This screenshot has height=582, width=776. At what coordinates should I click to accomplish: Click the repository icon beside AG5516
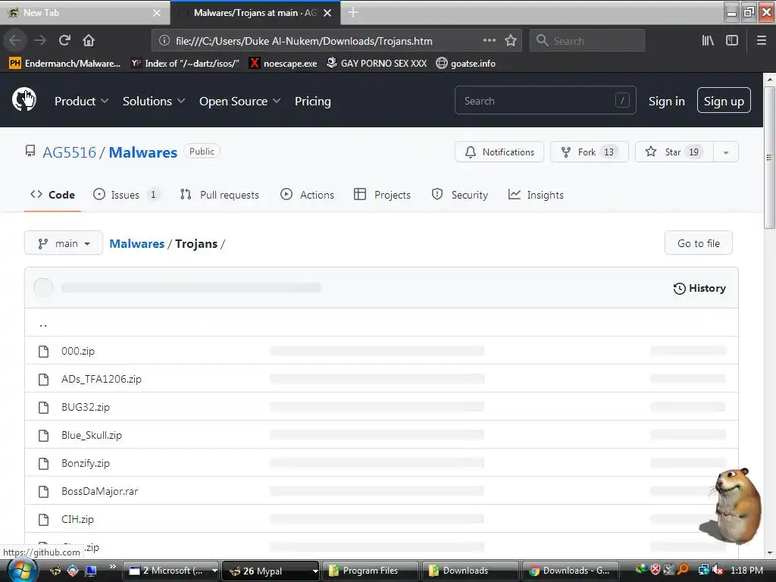(30, 151)
